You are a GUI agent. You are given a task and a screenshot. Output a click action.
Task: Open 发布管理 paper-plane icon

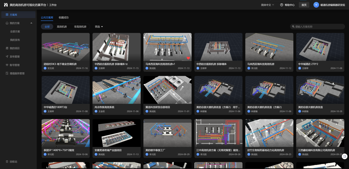pos(7,57)
